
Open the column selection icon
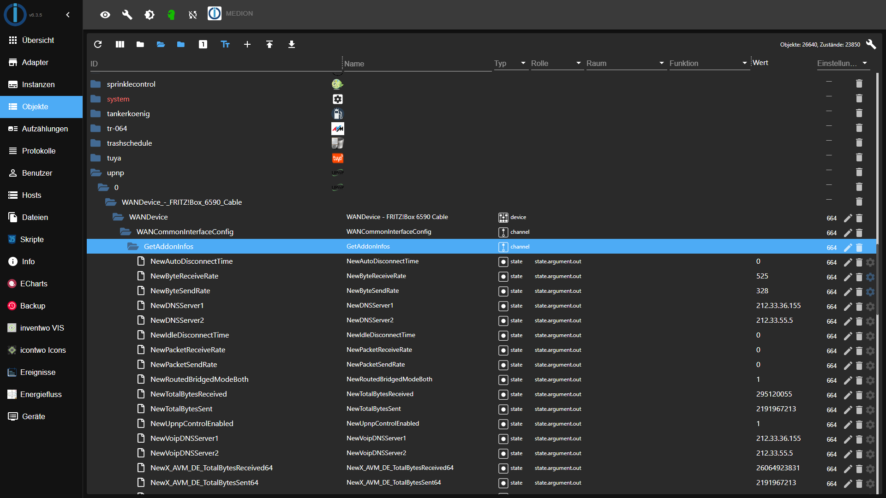[120, 44]
